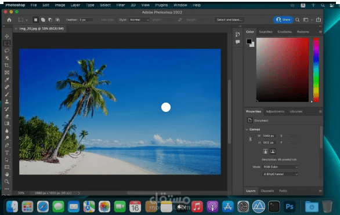Click the foreground color swatch

(249, 41)
